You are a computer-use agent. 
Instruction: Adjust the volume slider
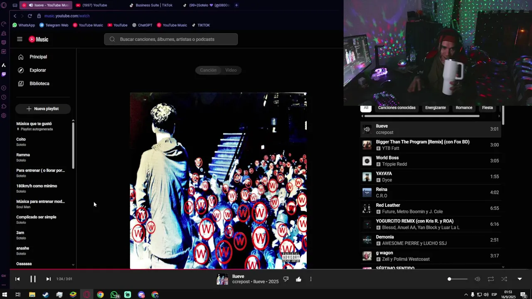click(458, 279)
